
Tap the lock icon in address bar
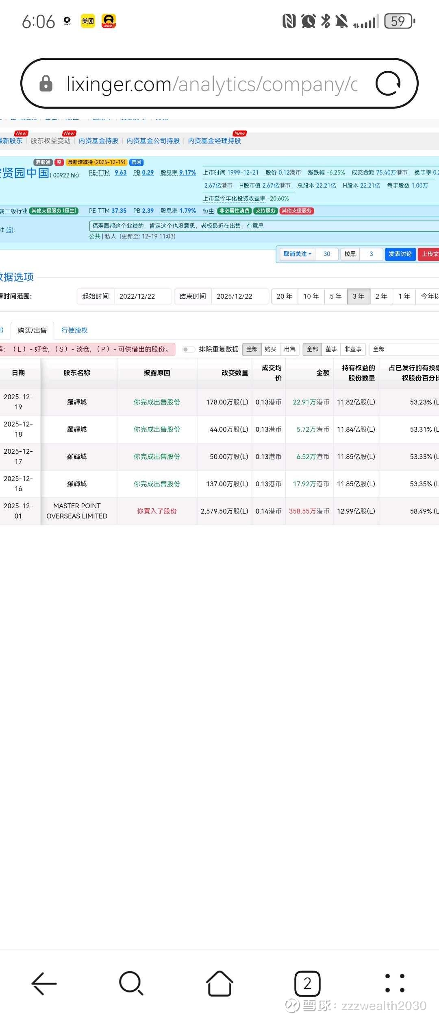(46, 84)
